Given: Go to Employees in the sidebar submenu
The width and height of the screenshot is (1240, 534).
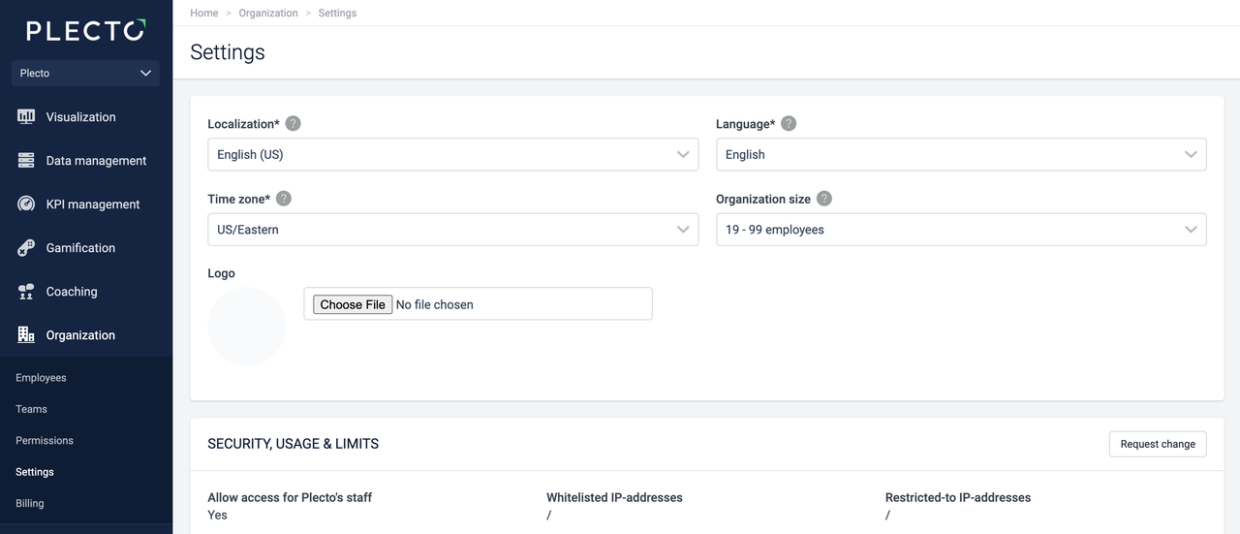Looking at the screenshot, I should pyautogui.click(x=41, y=378).
